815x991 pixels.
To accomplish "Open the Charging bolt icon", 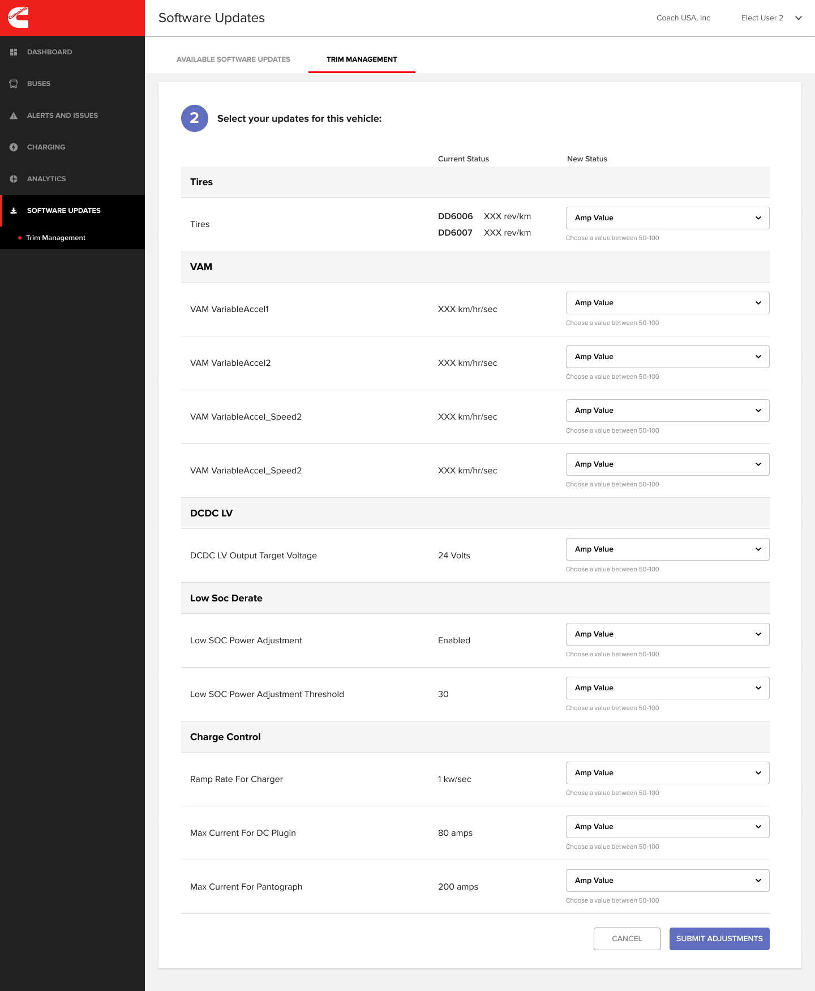I will (14, 147).
